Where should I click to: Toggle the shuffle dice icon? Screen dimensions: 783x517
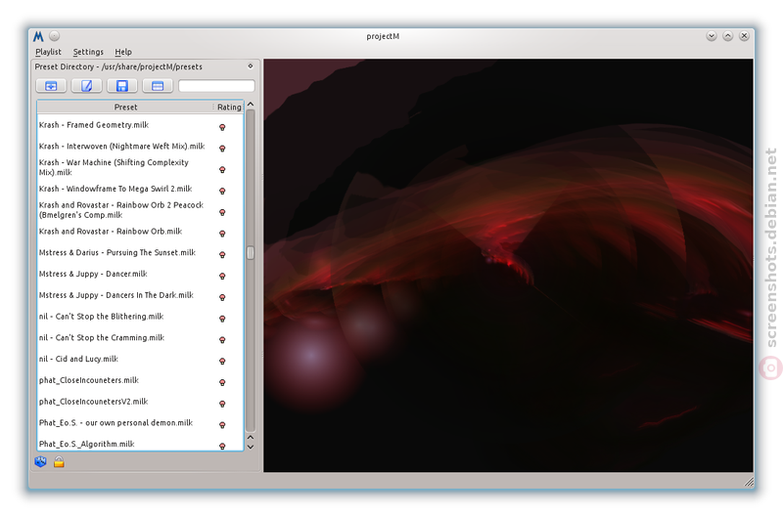(40, 461)
